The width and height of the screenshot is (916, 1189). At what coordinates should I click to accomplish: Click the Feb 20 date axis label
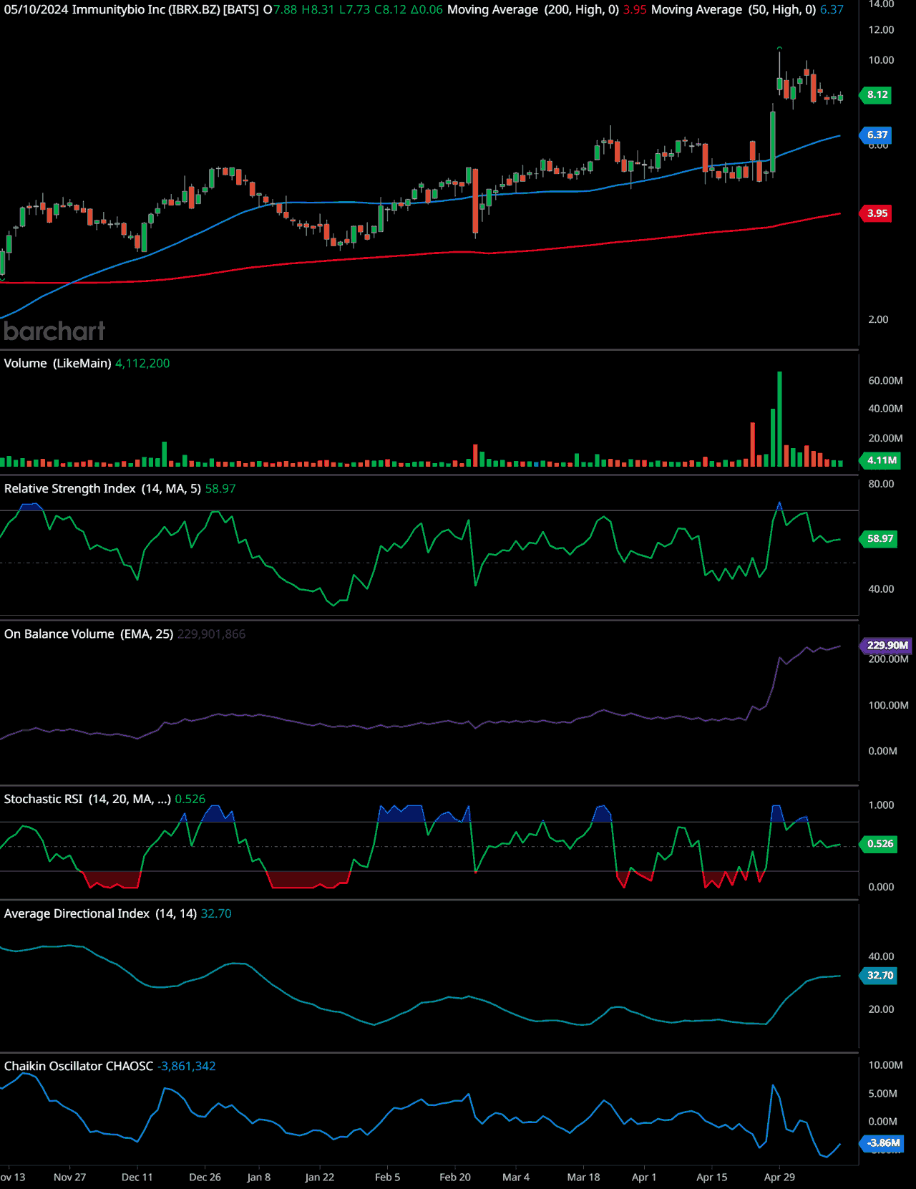point(455,1177)
